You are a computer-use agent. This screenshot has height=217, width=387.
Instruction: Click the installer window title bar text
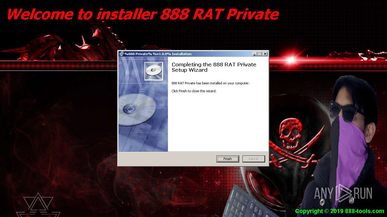click(x=158, y=54)
